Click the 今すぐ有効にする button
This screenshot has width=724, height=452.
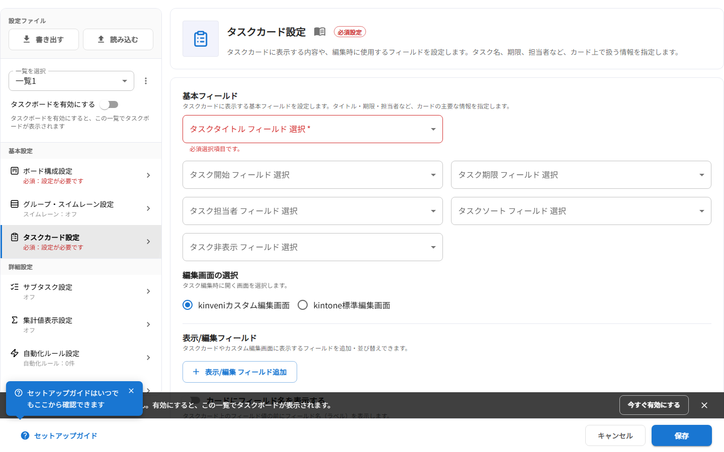click(654, 405)
